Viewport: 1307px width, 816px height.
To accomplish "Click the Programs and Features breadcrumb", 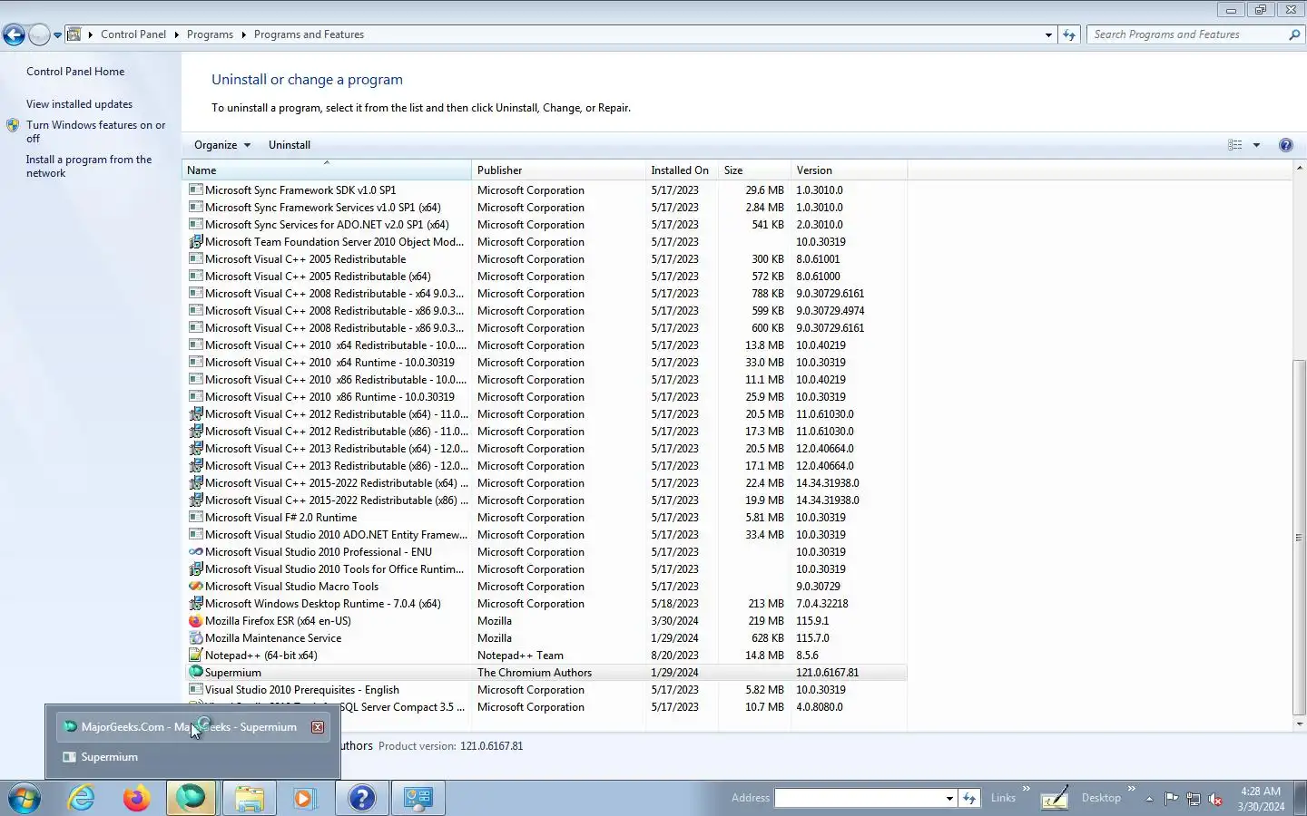I will [x=309, y=34].
